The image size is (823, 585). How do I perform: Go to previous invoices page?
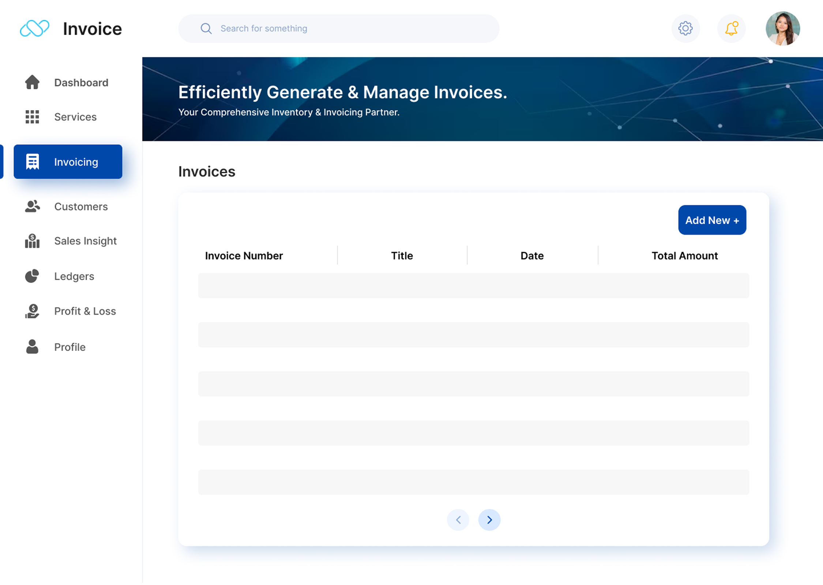point(458,520)
